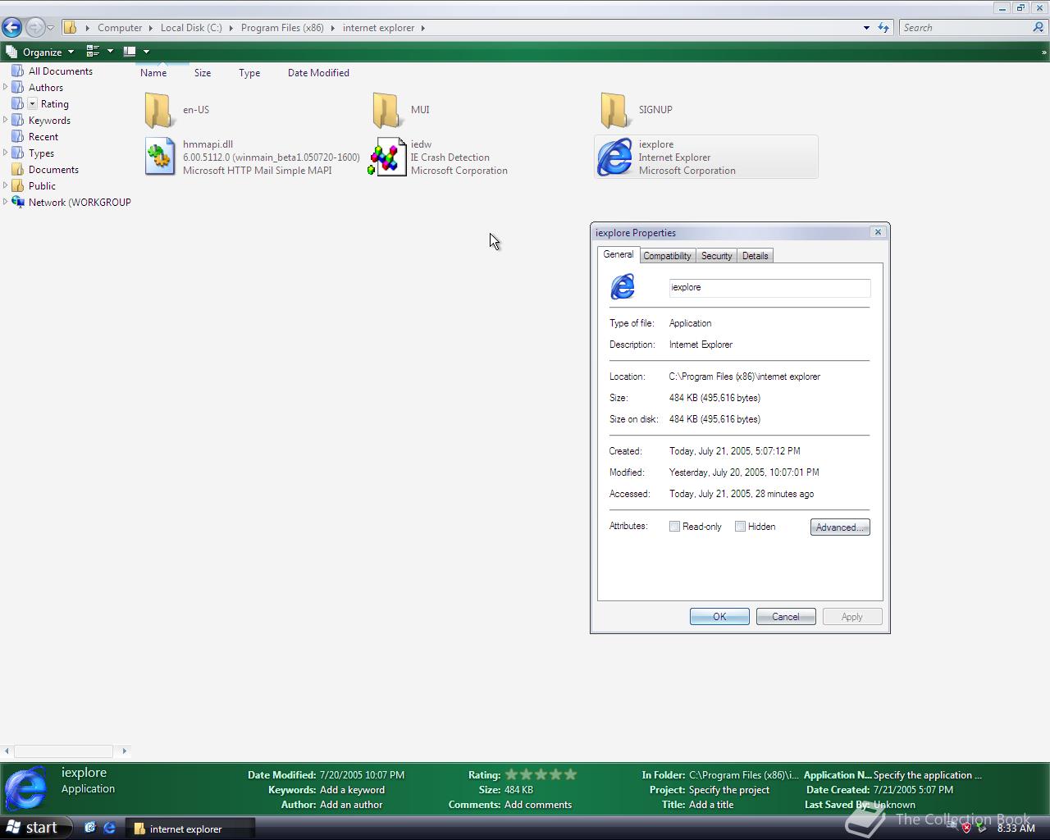Sort by the Name column header
The width and height of the screenshot is (1050, 840).
point(153,73)
